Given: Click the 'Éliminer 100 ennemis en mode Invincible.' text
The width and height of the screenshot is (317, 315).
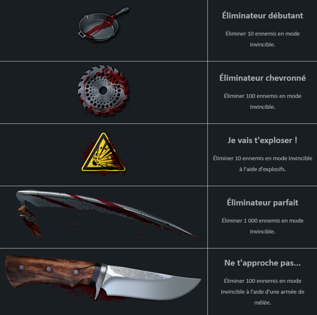Looking at the screenshot, I should (x=262, y=101).
